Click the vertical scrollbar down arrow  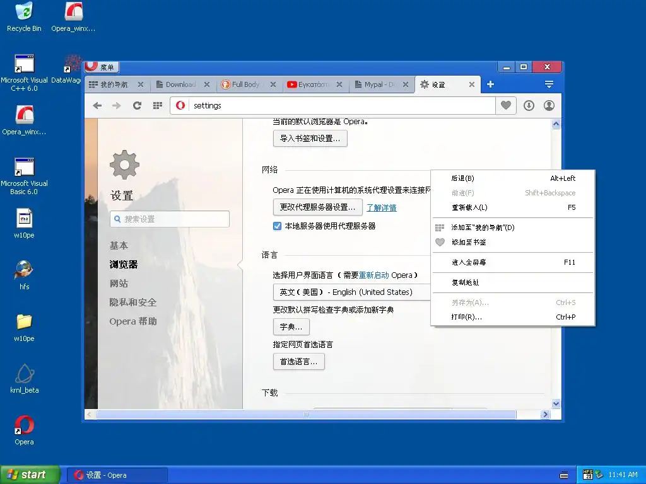click(x=556, y=403)
